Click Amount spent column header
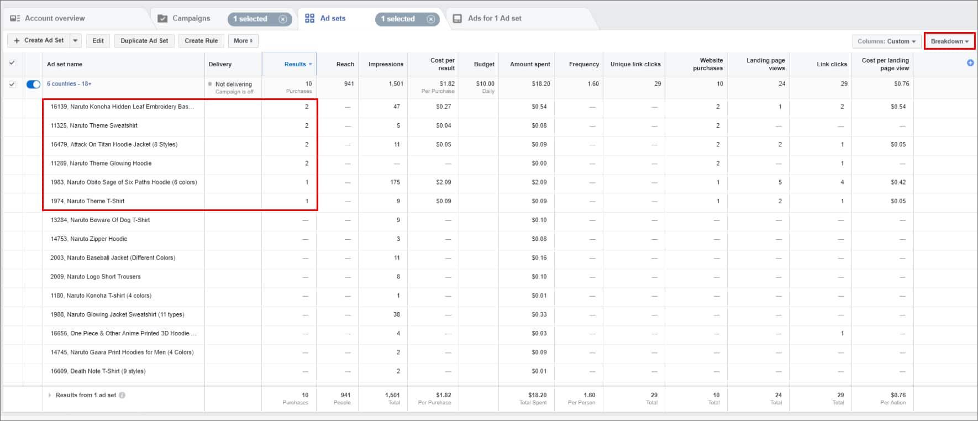The width and height of the screenshot is (978, 421). (x=527, y=64)
